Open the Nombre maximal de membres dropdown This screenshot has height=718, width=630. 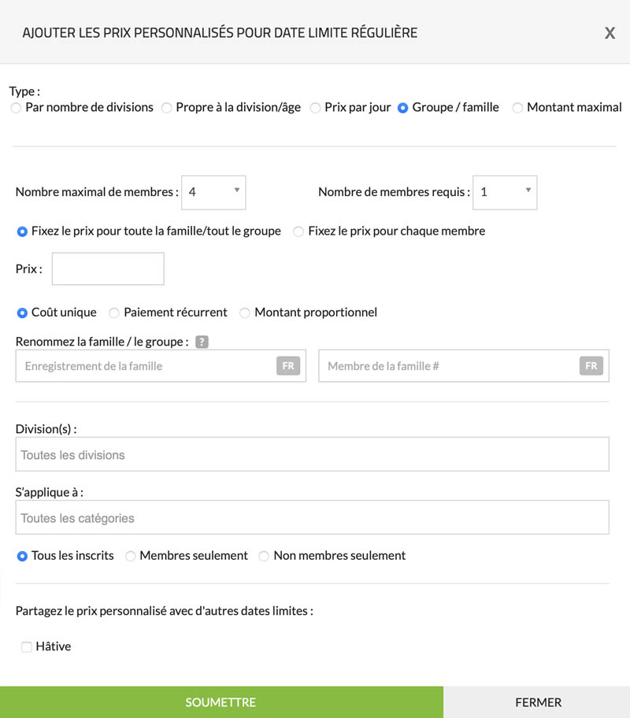(x=213, y=192)
